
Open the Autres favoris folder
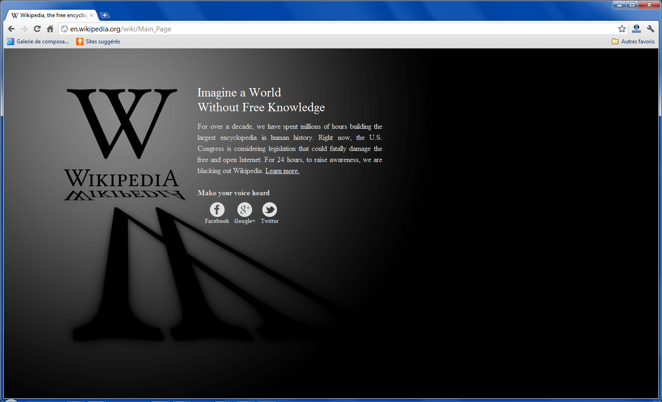633,42
